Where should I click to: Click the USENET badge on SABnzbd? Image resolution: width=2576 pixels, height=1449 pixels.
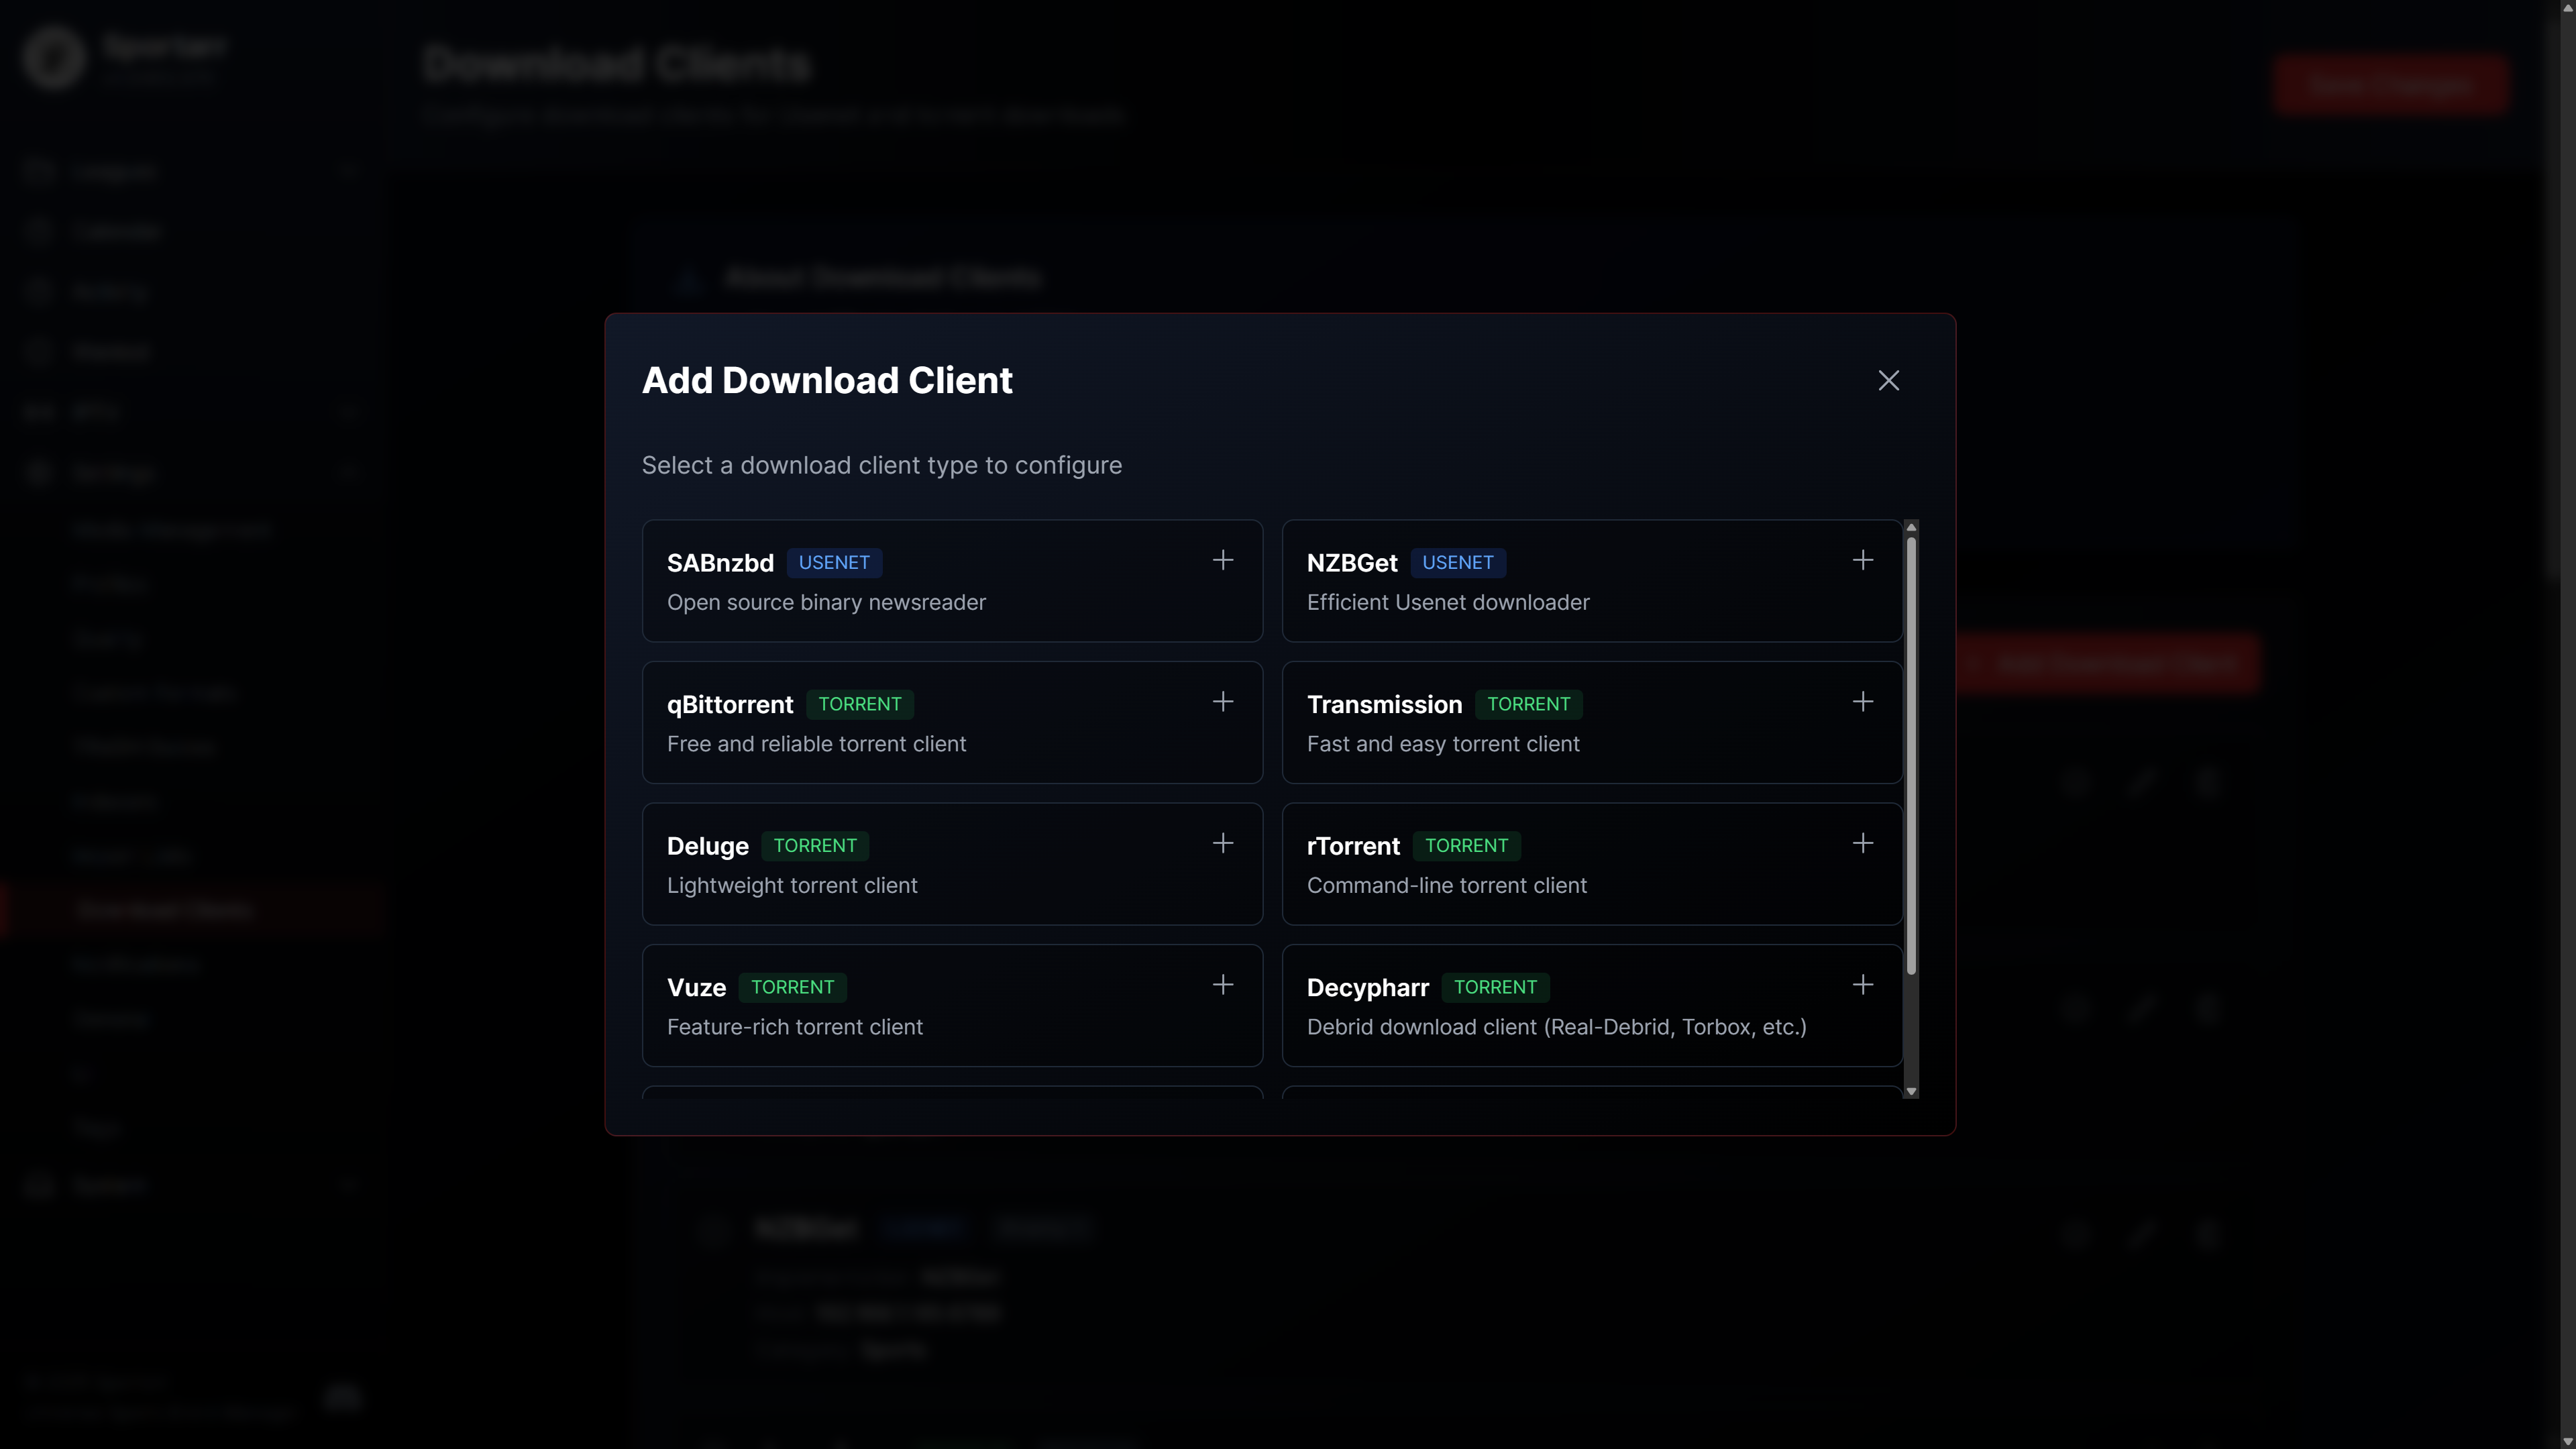[834, 563]
